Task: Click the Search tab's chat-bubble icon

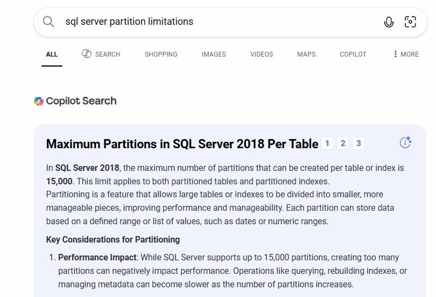Action: [x=87, y=54]
